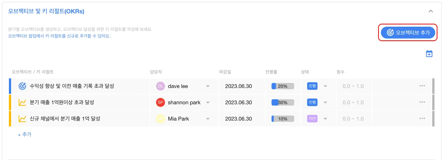This screenshot has width=443, height=160.
Task: Click the 오브젝티브 추가 button
Action: 408,33
